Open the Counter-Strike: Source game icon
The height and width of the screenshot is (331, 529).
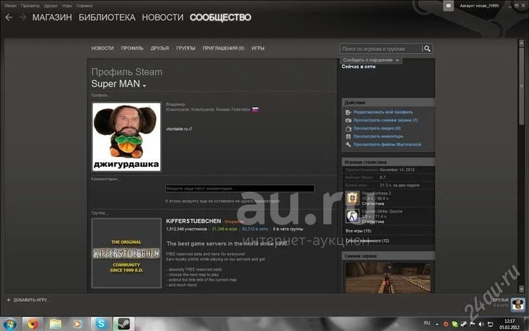pos(352,216)
